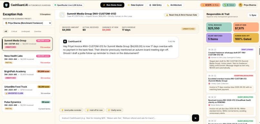The height and width of the screenshot is (124, 260).
Task: Open Data Explorer
Action: [135, 5]
